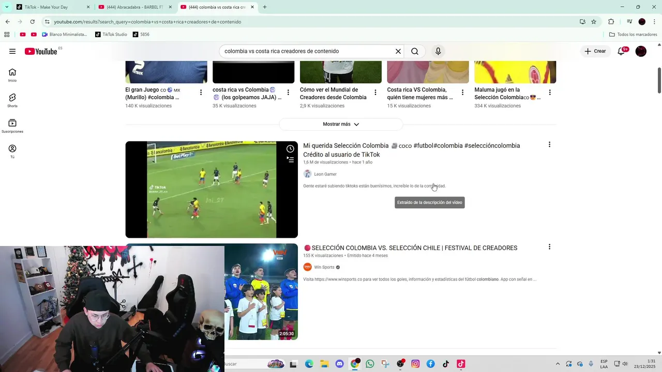Screen dimensions: 662x372
Task: Bookmark this page with star icon
Action: [x=594, y=22]
